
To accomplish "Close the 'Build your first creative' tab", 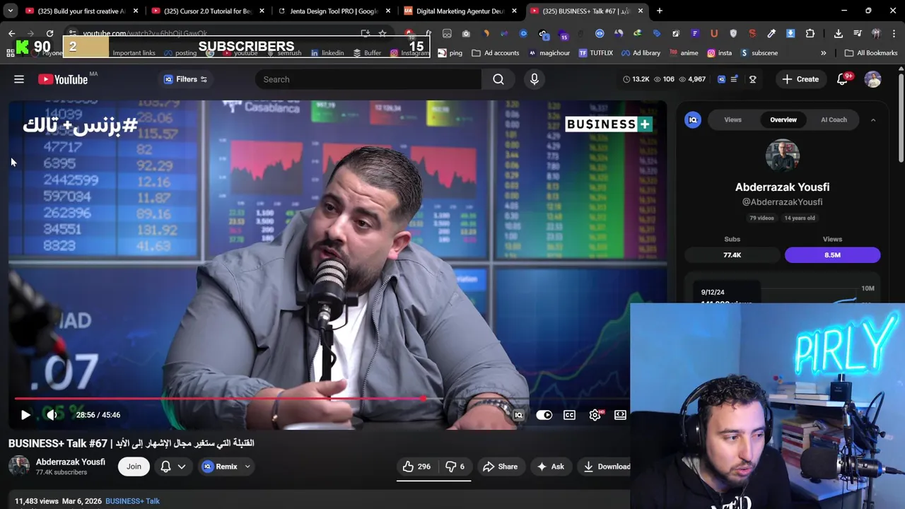I will click(x=135, y=11).
